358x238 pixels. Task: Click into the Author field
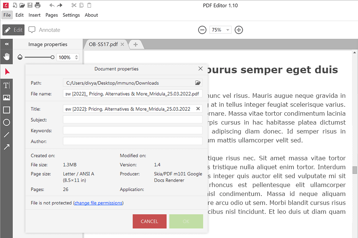(x=133, y=141)
